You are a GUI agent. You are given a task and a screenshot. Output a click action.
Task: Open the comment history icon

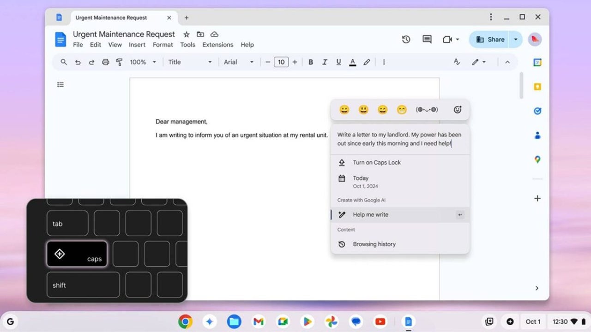(x=426, y=39)
